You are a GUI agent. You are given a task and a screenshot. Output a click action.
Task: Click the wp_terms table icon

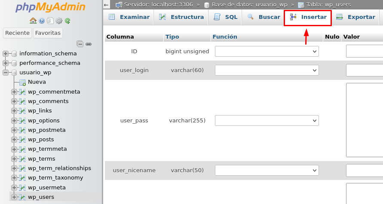(x=22, y=159)
